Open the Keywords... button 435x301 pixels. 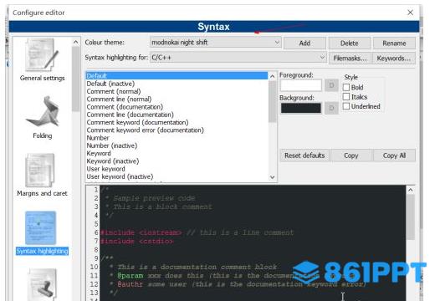393,59
